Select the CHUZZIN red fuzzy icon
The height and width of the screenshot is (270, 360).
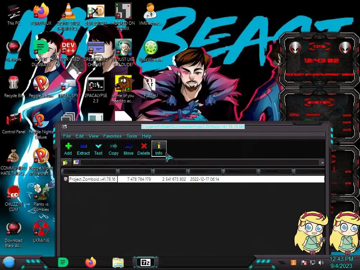click(x=14, y=198)
